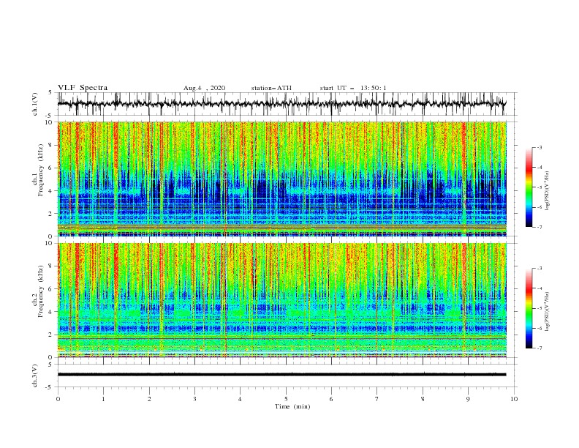579x448 pixels.
Task: Click time axis tick label "1"
Action: [103, 399]
